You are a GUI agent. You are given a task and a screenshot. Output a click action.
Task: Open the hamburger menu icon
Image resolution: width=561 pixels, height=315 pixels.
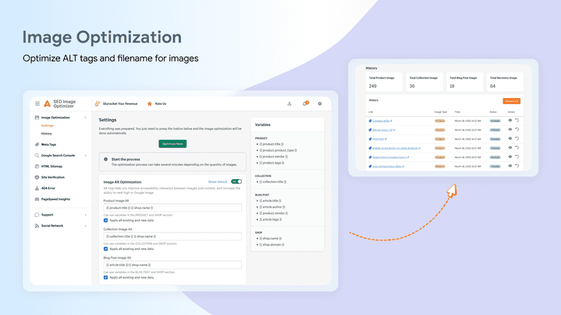point(37,103)
